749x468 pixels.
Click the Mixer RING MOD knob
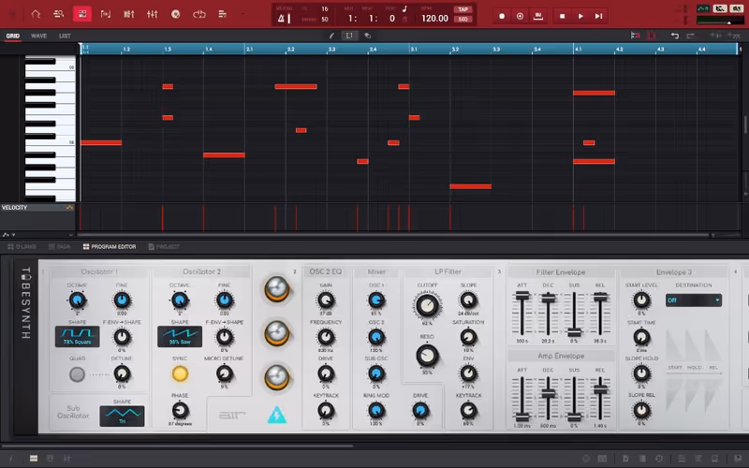pos(376,410)
